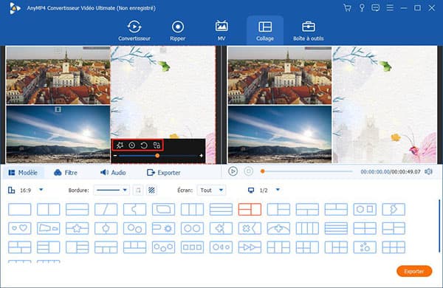Open the feedback chat icon
The width and height of the screenshot is (443, 288).
click(x=376, y=8)
